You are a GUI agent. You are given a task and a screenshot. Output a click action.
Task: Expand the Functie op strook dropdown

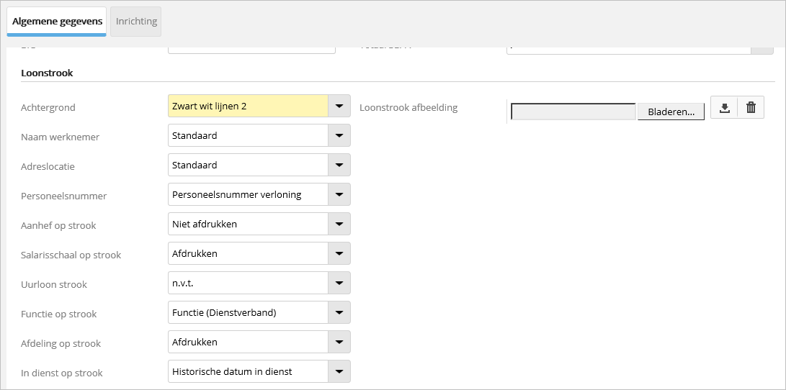click(x=339, y=313)
